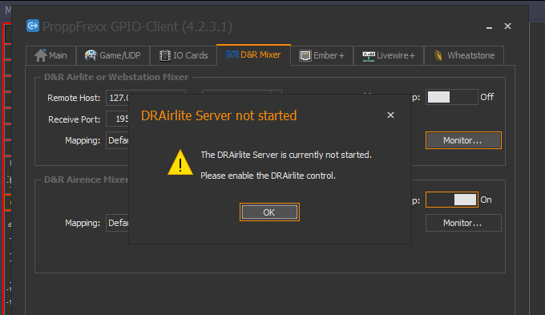Click 'The DRAirlite Server is currently not started.' text
545x315 pixels.
tap(286, 155)
